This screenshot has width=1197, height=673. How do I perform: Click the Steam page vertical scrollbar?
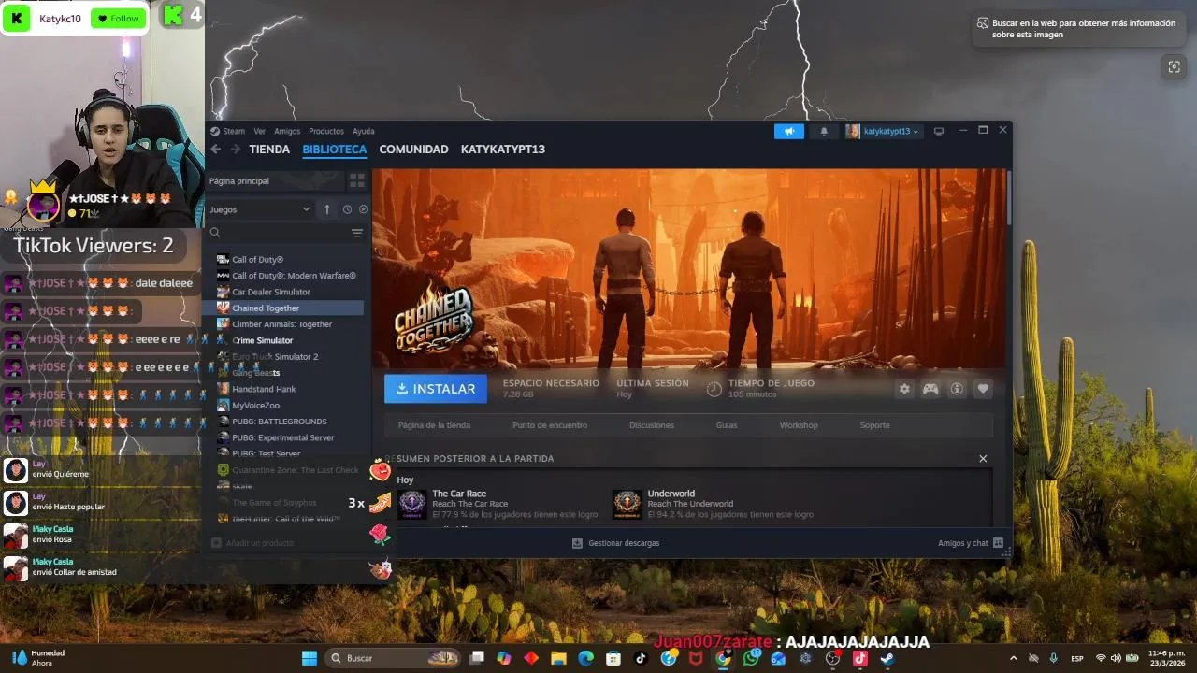click(1009, 198)
